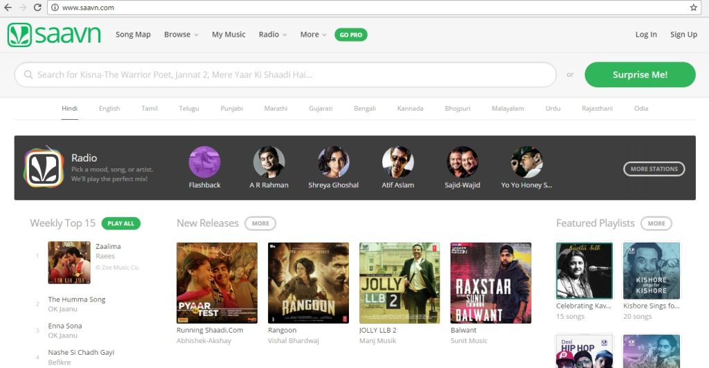
Task: Switch to the Bhojpuri language tab
Action: click(x=458, y=109)
